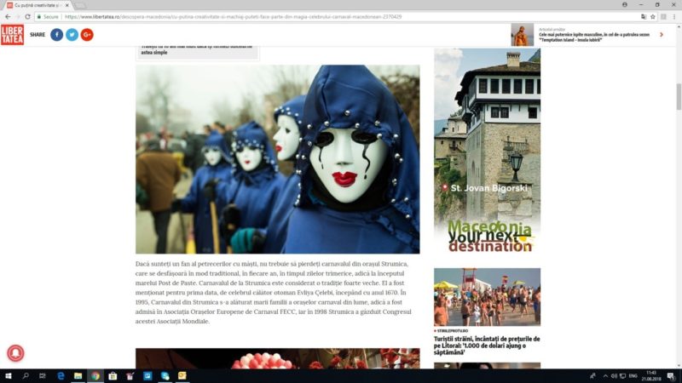Click the Macedonia your next destination ad
Screen dimensions: 682x383
point(487,151)
